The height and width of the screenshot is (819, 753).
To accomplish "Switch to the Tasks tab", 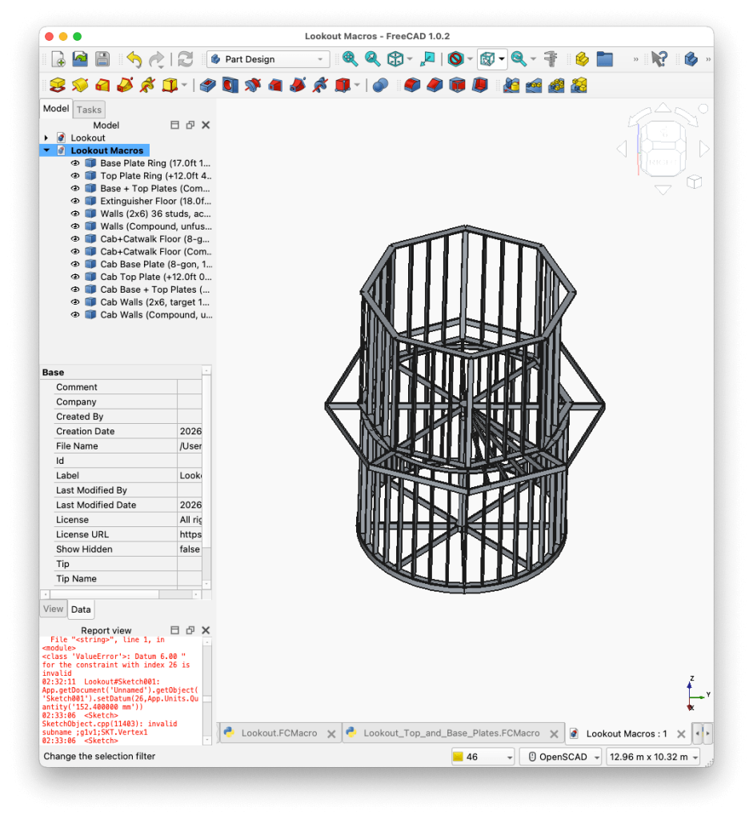I will coord(89,110).
